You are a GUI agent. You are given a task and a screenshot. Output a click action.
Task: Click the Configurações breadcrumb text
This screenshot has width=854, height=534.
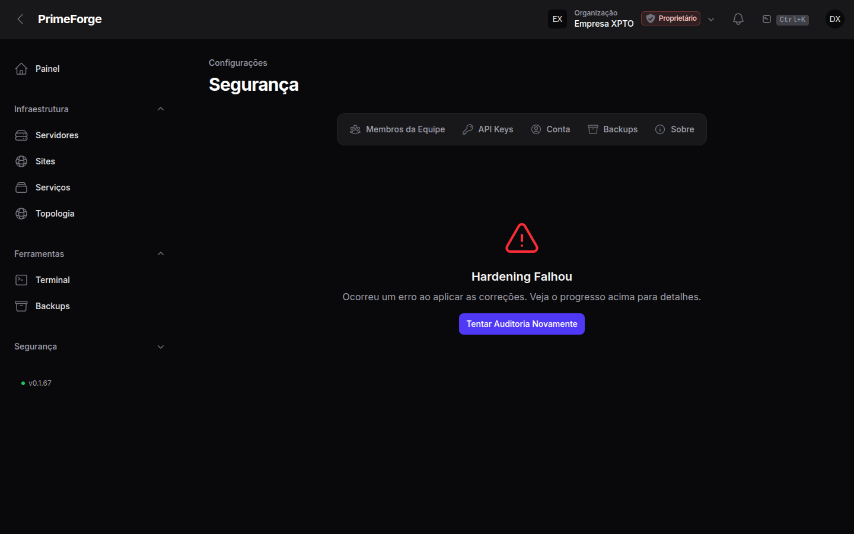coord(238,63)
